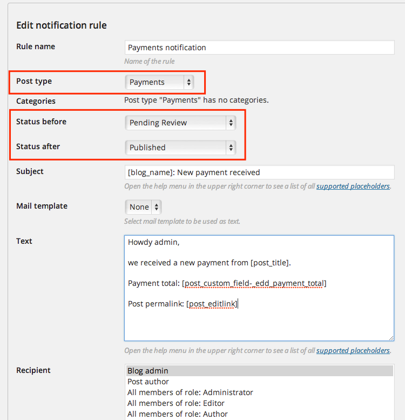Click the Status after stepper arrows icon

pyautogui.click(x=231, y=148)
